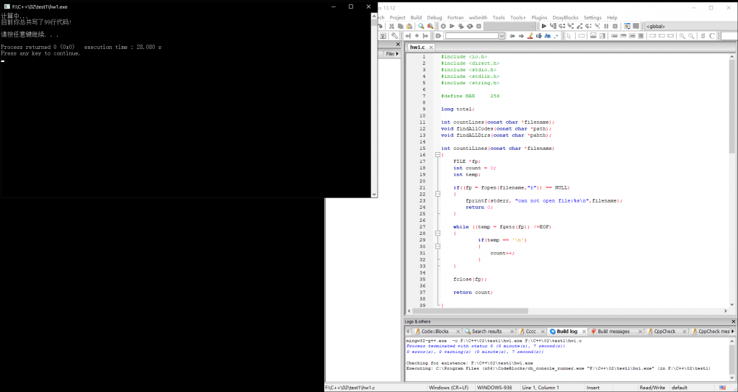Open the Build menu
The image size is (738, 392).
pyautogui.click(x=416, y=17)
